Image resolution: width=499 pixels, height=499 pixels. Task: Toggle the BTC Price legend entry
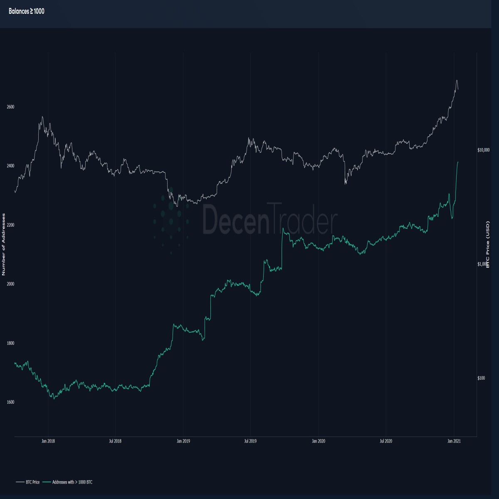point(27,482)
